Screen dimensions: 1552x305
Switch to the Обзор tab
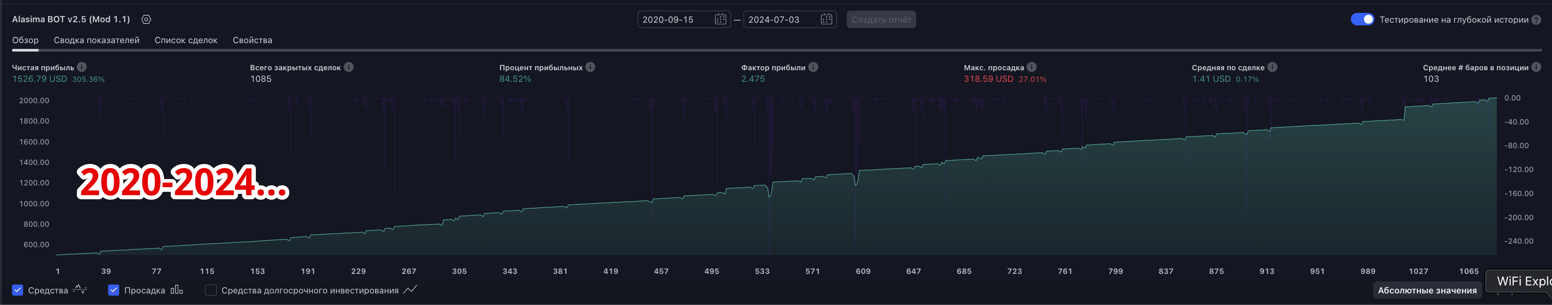[25, 40]
